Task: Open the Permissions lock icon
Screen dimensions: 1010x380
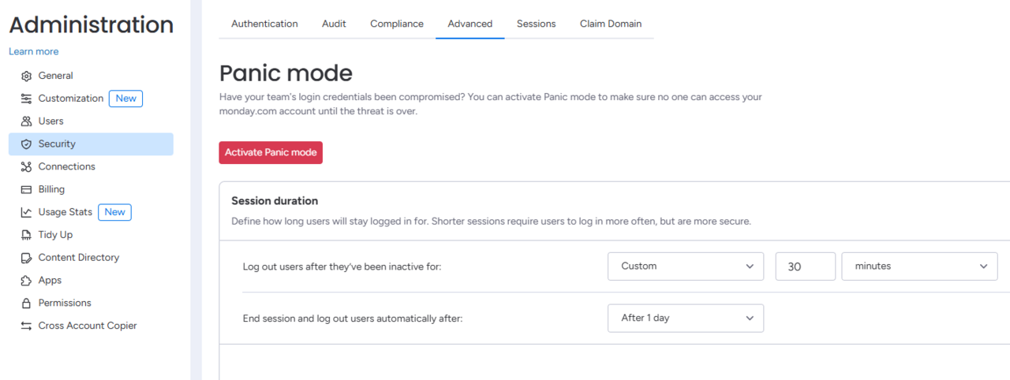Action: (26, 303)
